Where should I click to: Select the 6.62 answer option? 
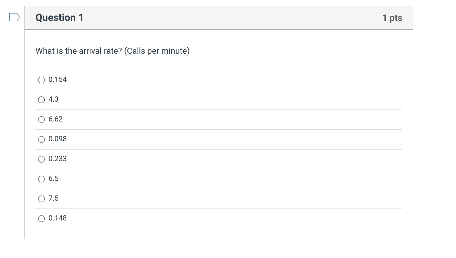(41, 120)
